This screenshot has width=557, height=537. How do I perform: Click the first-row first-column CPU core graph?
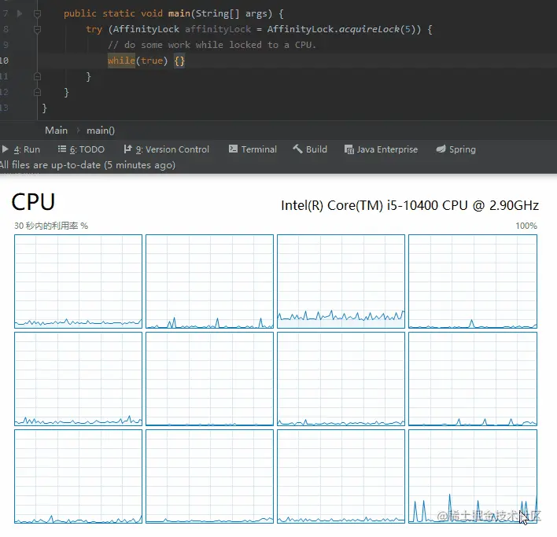(x=78, y=281)
